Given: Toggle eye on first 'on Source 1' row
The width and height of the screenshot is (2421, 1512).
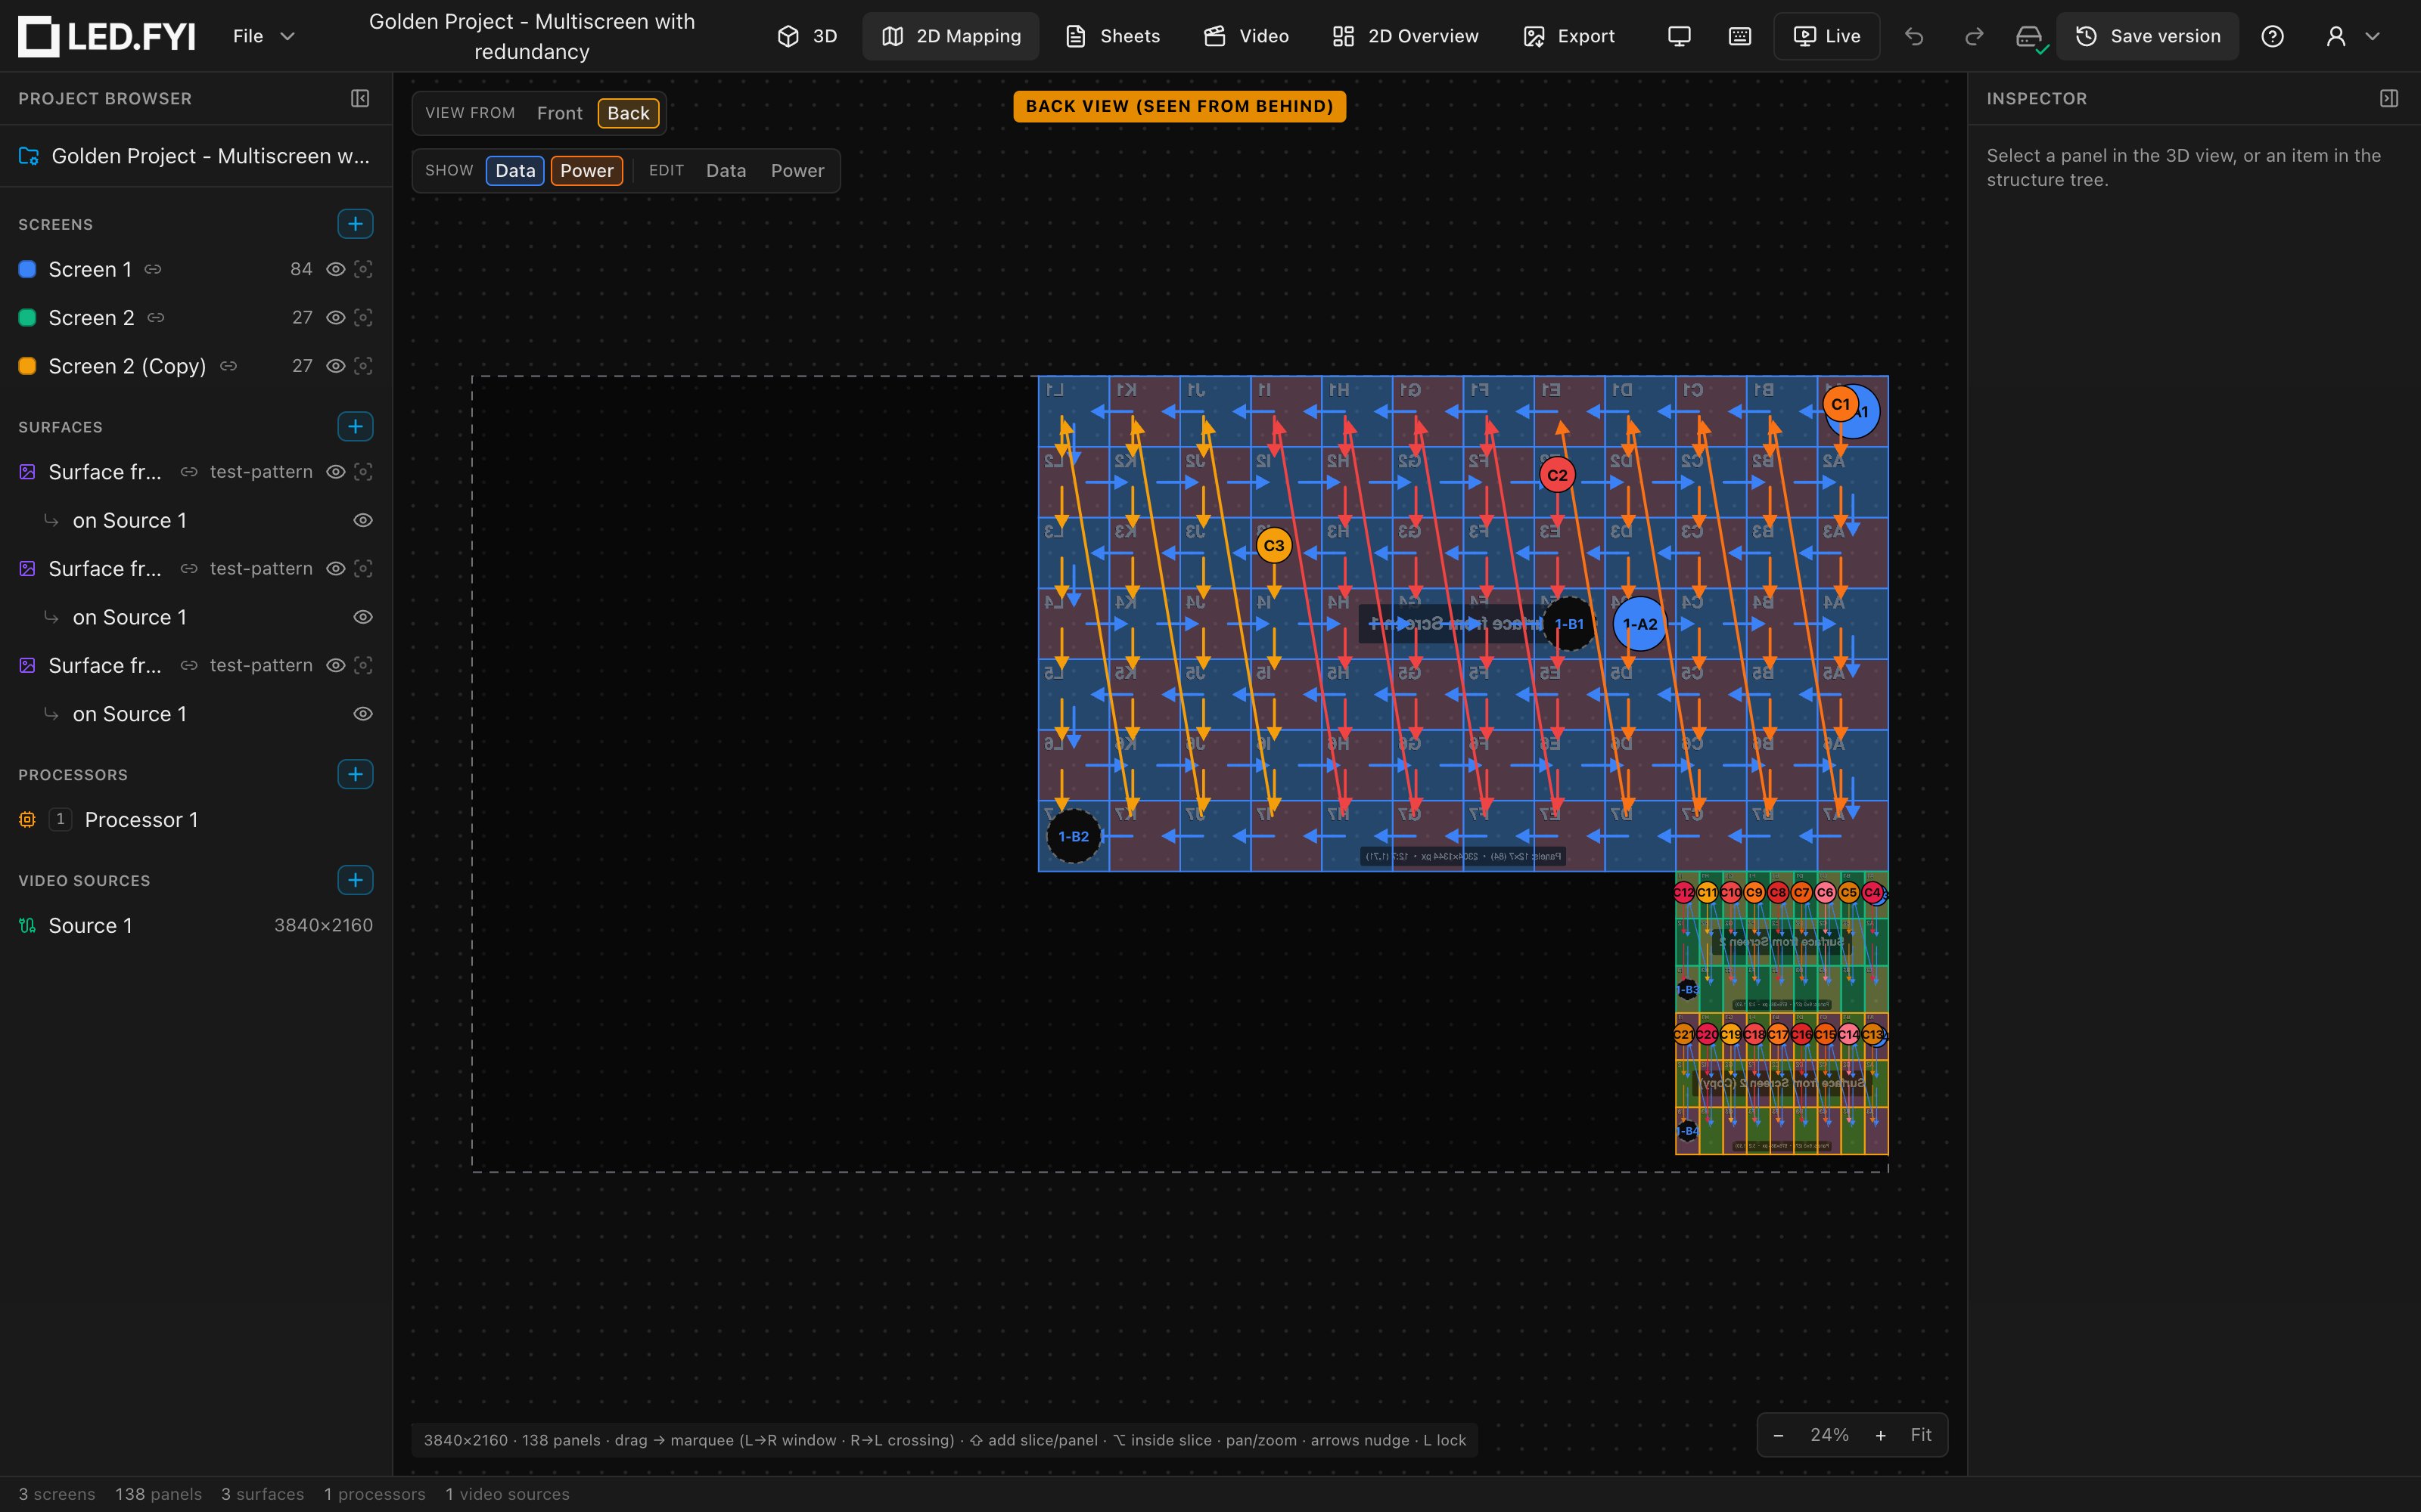Looking at the screenshot, I should click(x=363, y=520).
